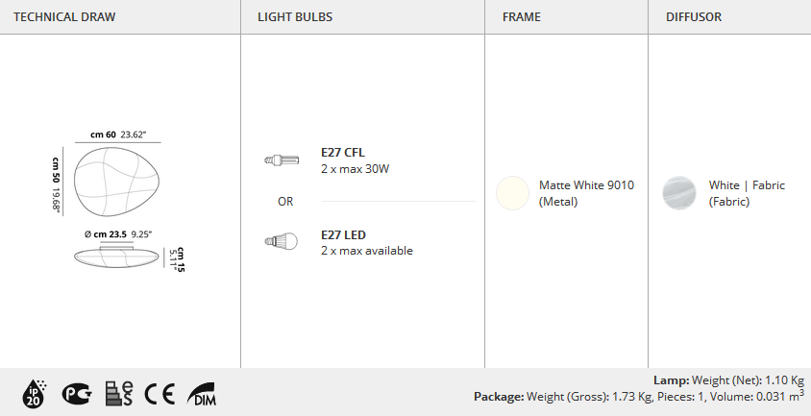Click the top view lamp drawing

[x=116, y=181]
